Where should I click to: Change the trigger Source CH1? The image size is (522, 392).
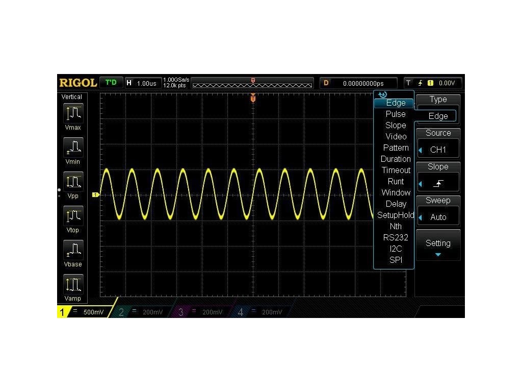pyautogui.click(x=438, y=150)
